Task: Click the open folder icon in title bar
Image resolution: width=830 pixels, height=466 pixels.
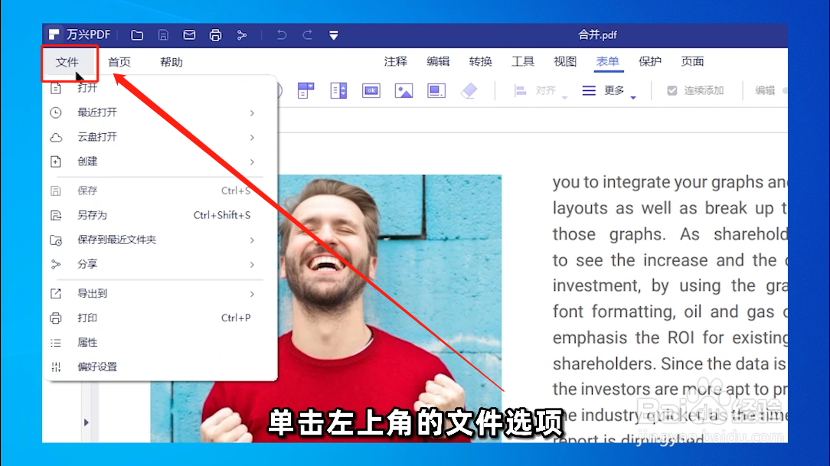Action: [x=137, y=35]
